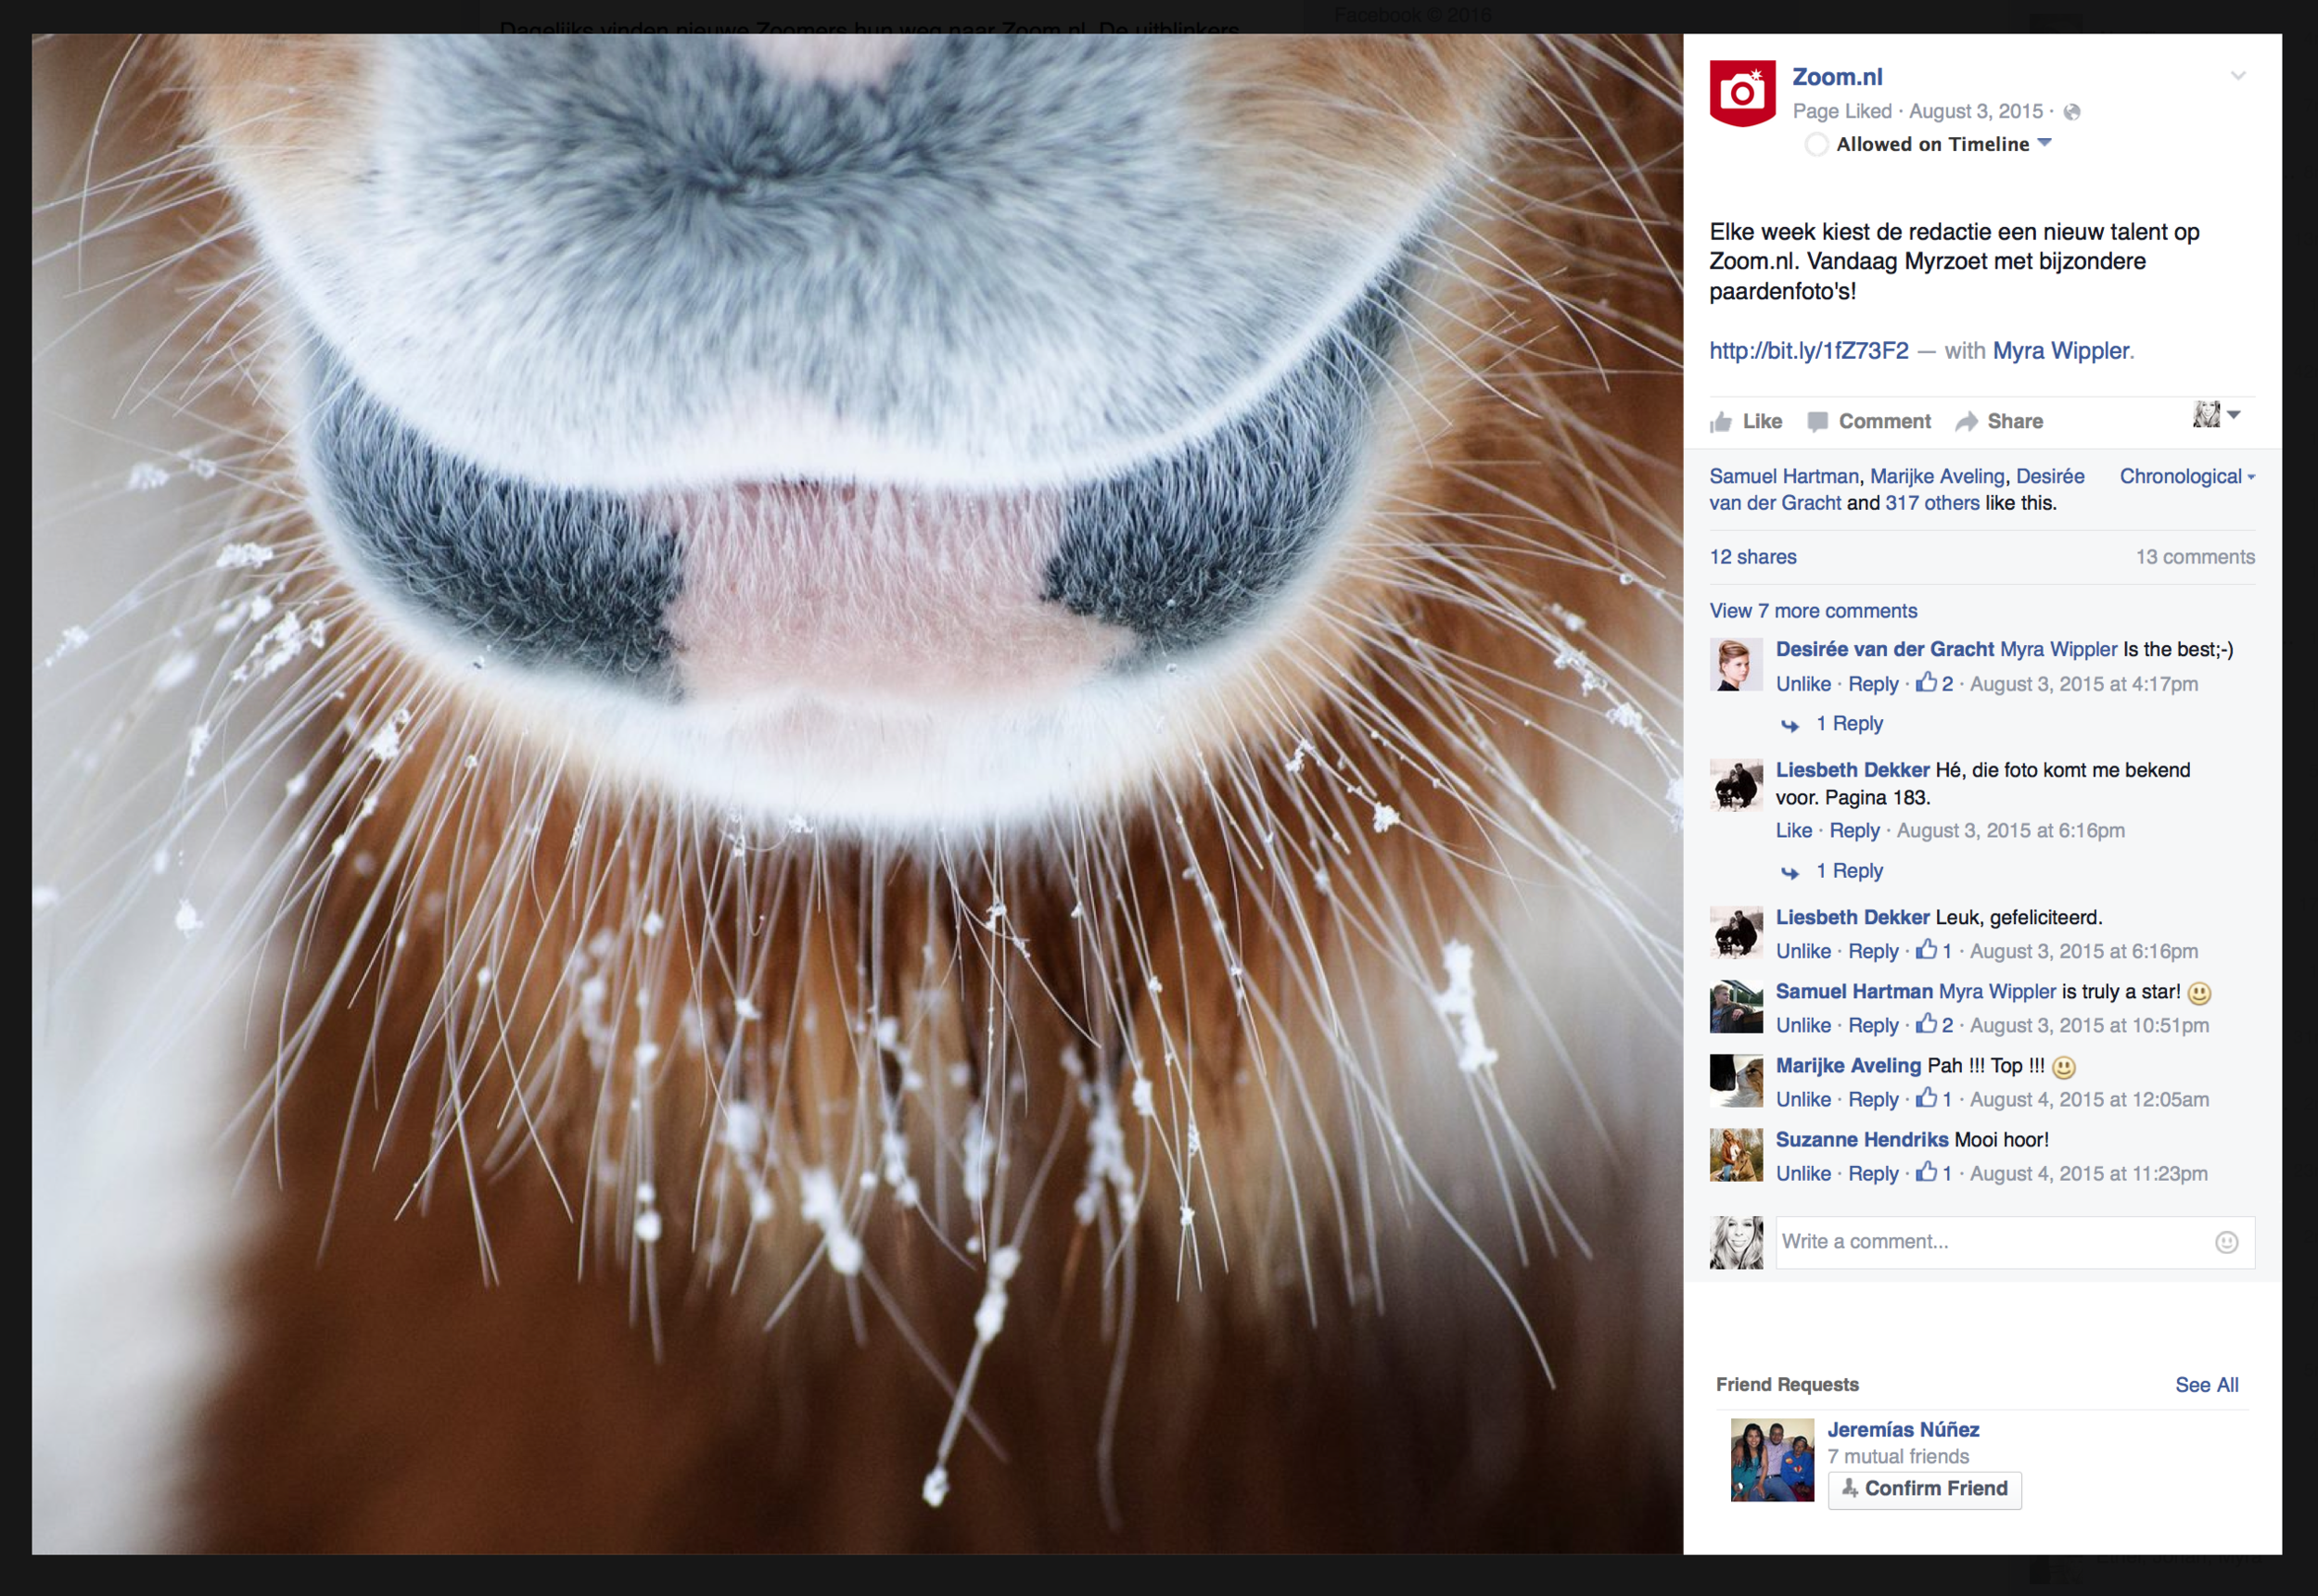The image size is (2318, 1596).
Task: Click Jeremías Núñez's friend request thumbnail
Action: (1771, 1459)
